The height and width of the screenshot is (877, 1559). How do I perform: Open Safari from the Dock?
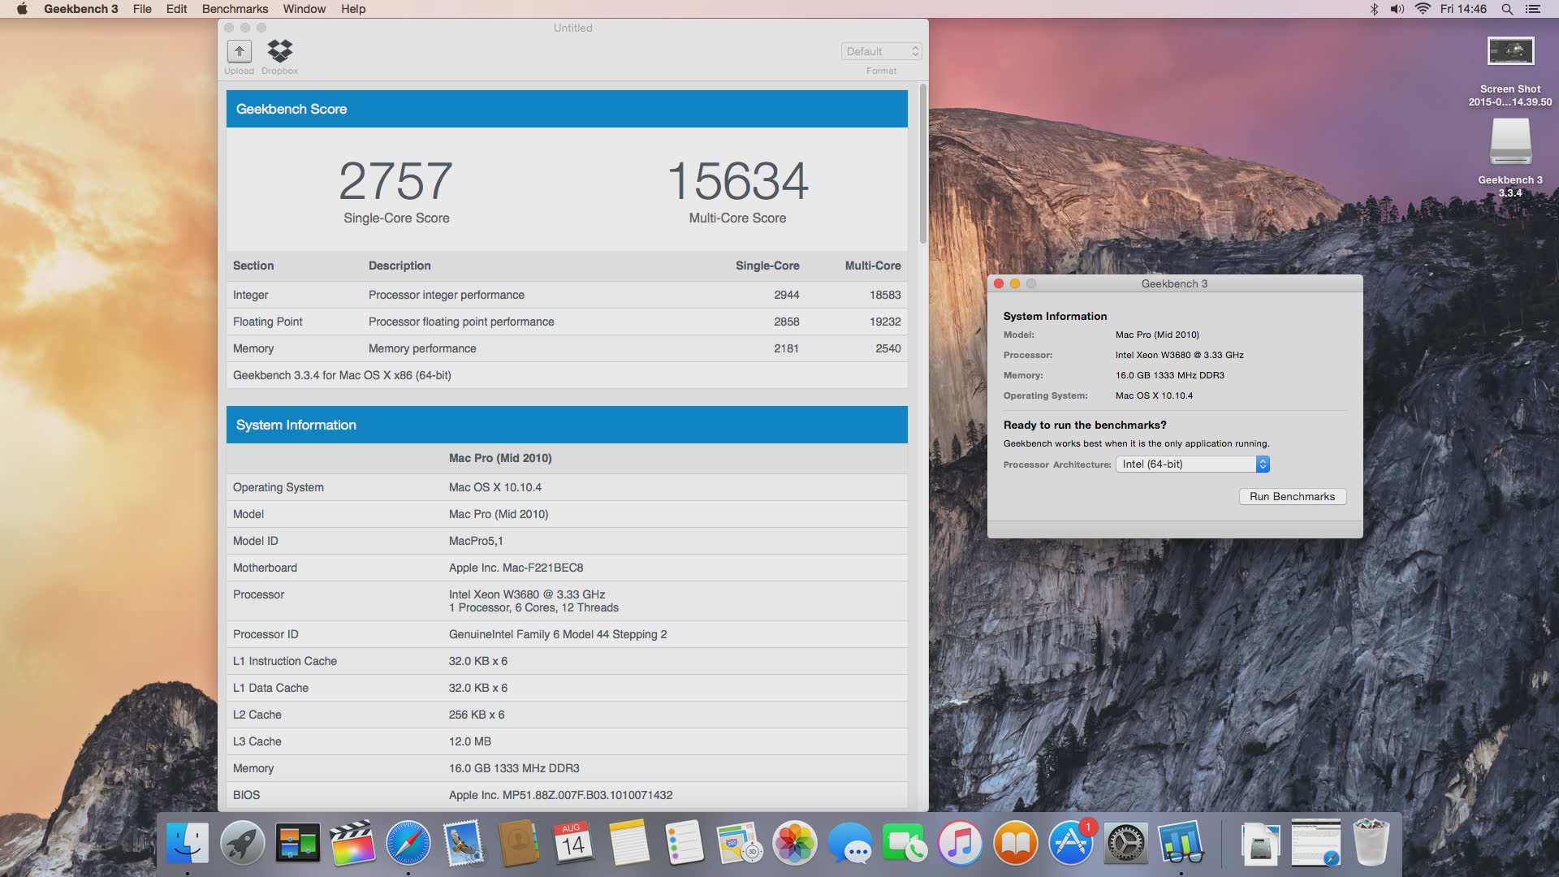click(408, 843)
